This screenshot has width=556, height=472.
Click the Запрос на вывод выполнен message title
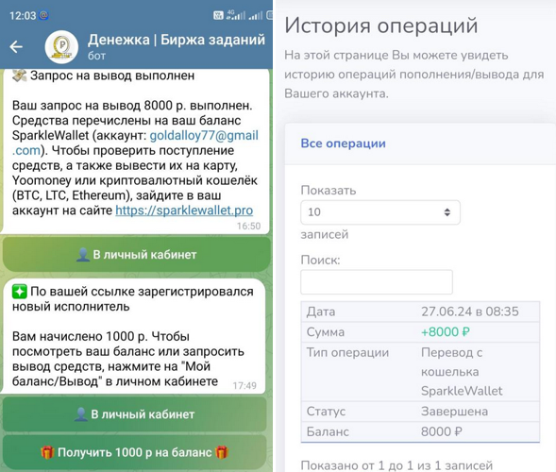coord(112,76)
